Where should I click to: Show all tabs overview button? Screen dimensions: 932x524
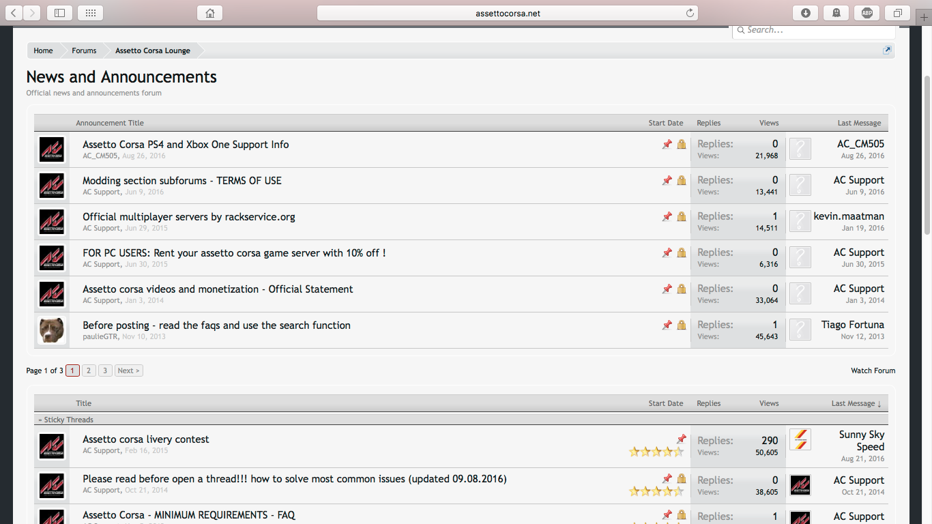click(x=898, y=13)
